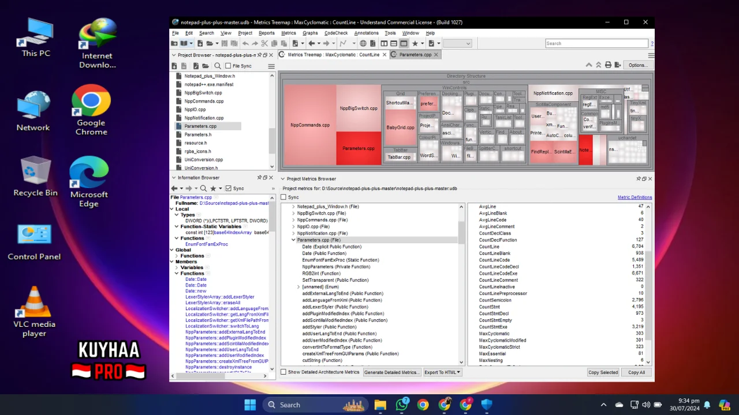Screen dimensions: 739x415
Task: Click the BabyGrid.cpp treemap block
Action: [x=400, y=127]
